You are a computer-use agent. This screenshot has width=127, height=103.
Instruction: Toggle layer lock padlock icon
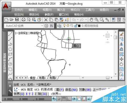[76, 26]
